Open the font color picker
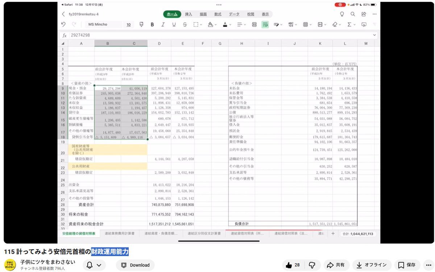 tap(227, 25)
